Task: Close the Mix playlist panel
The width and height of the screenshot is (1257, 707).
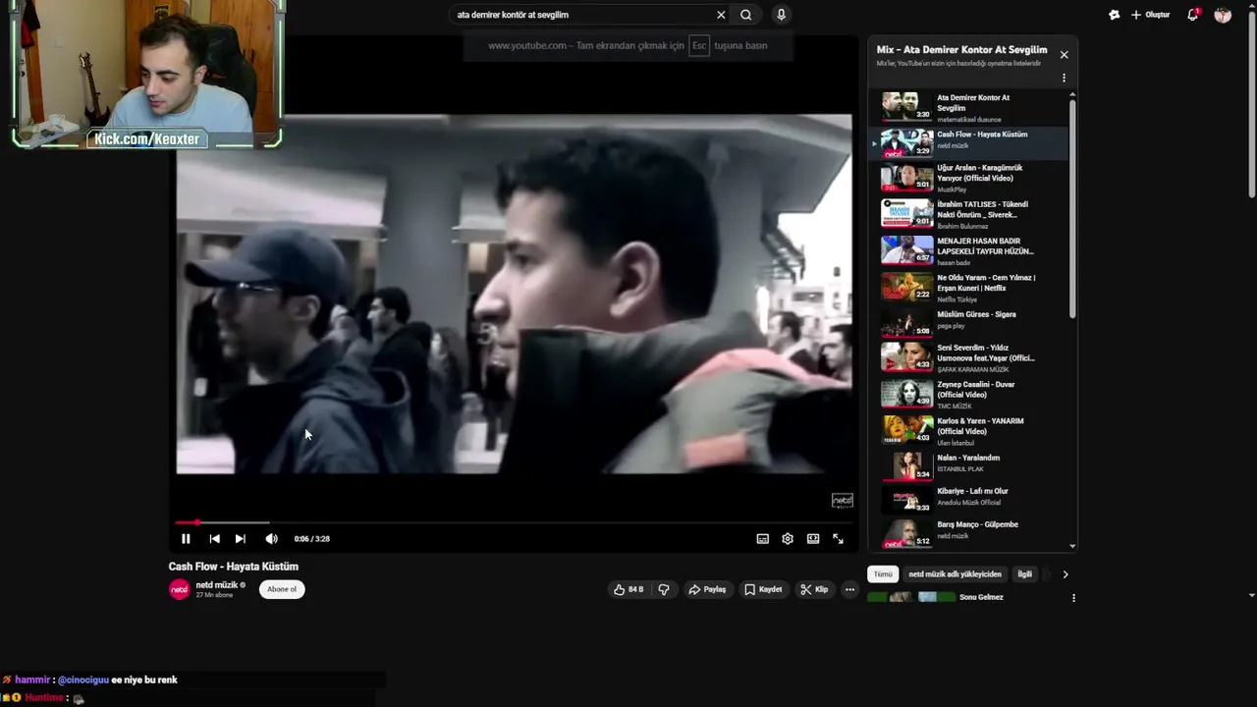Action: [x=1064, y=55]
